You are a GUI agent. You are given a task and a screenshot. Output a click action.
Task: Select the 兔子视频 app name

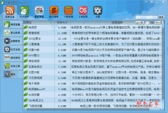point(34,84)
